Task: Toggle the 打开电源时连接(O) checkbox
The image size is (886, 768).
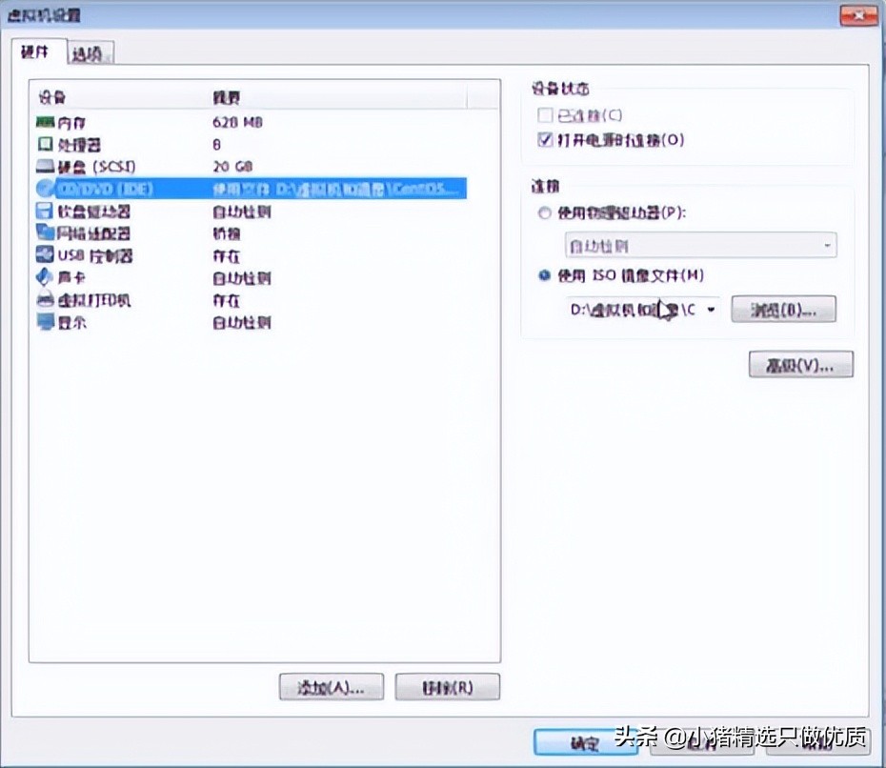Action: tap(545, 139)
